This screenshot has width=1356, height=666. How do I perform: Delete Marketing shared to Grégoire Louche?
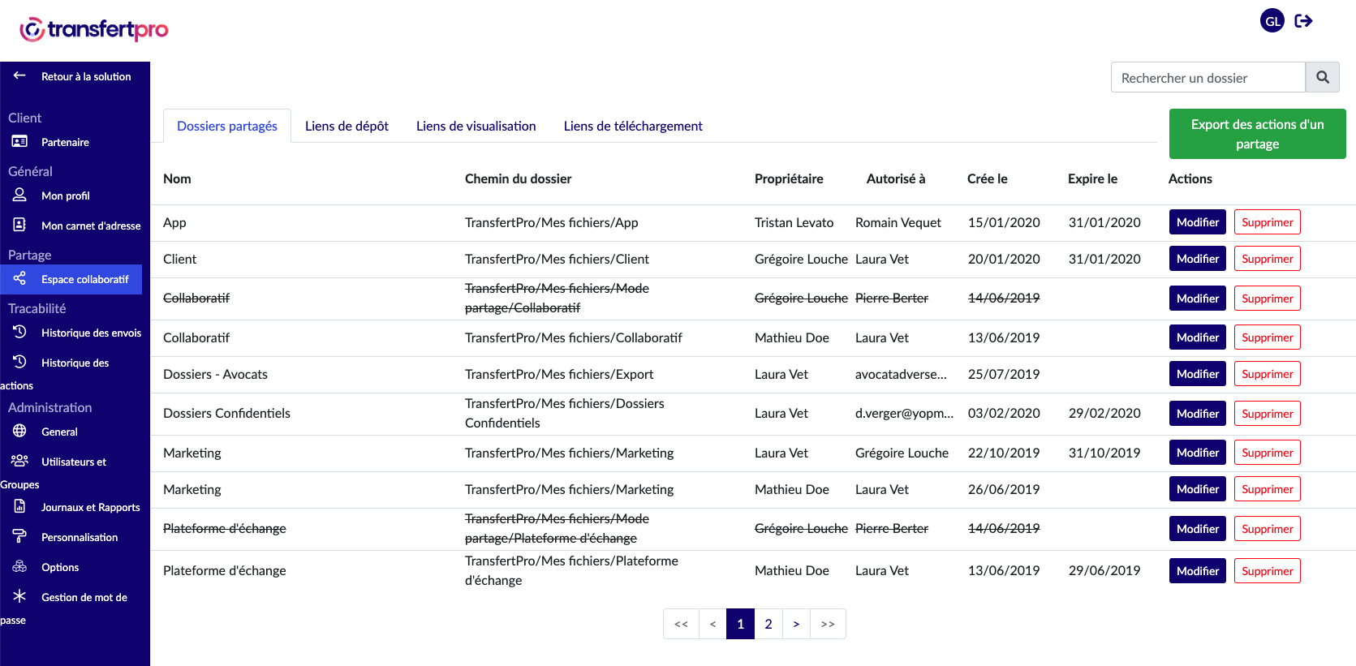(1267, 453)
